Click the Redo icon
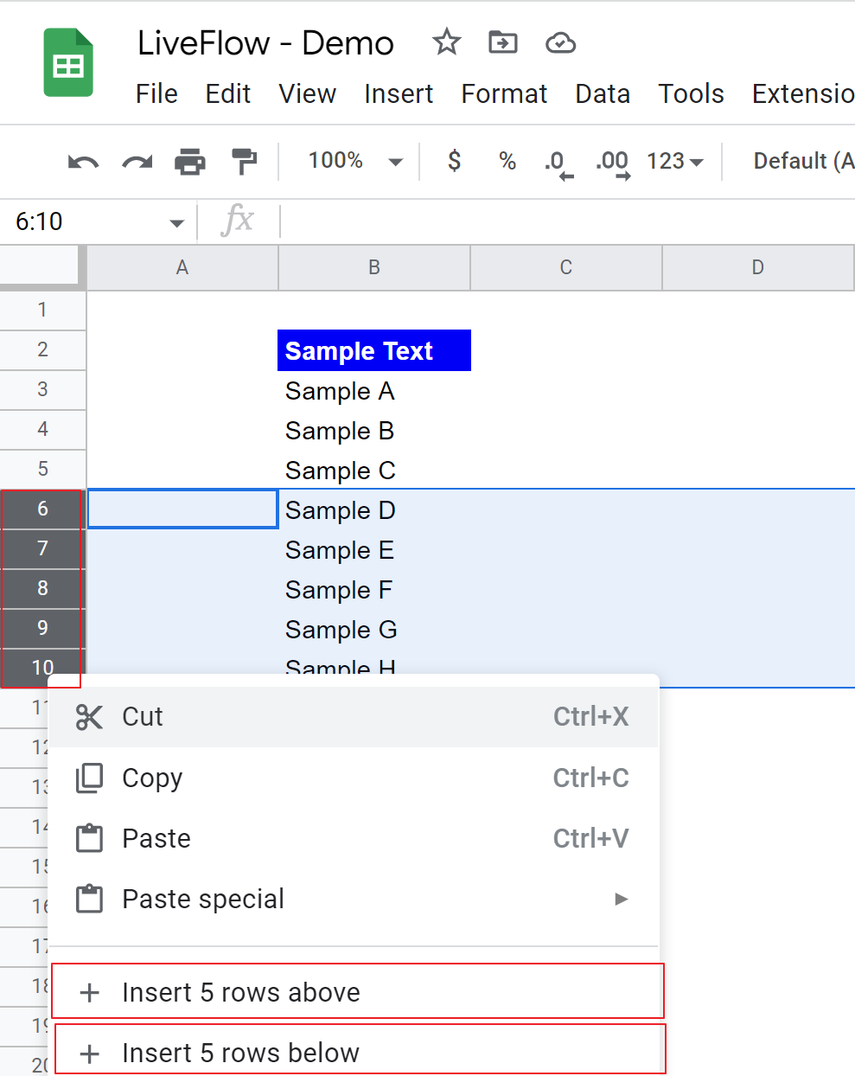The width and height of the screenshot is (855, 1076). (137, 161)
